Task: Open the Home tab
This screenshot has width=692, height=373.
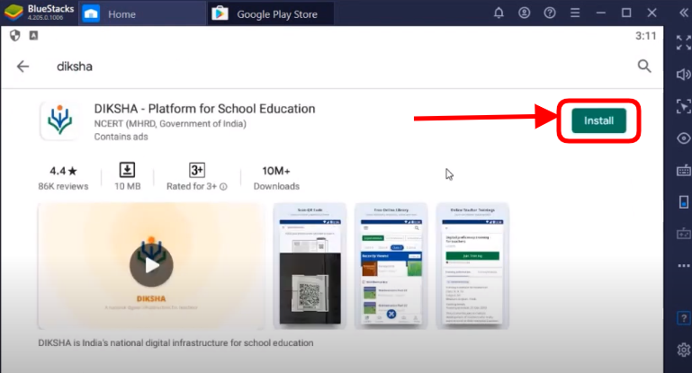Action: 141,14
